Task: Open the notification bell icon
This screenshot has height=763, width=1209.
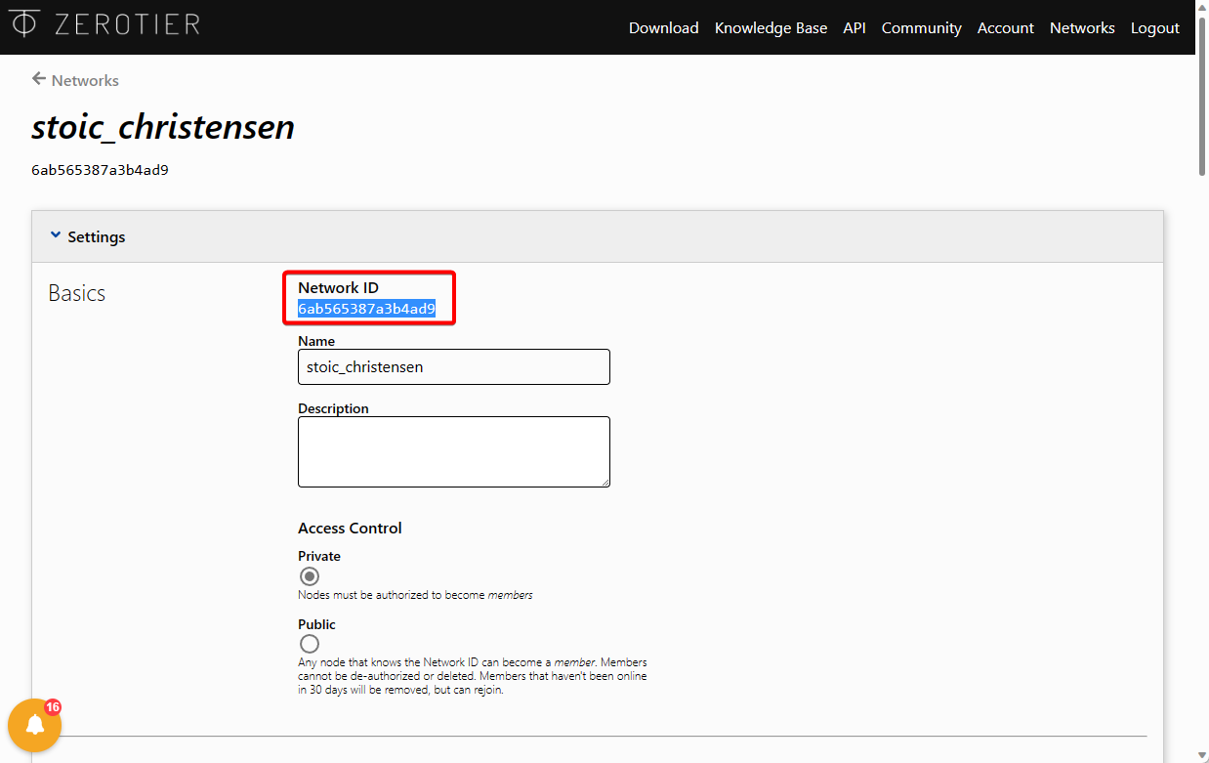Action: (x=35, y=725)
